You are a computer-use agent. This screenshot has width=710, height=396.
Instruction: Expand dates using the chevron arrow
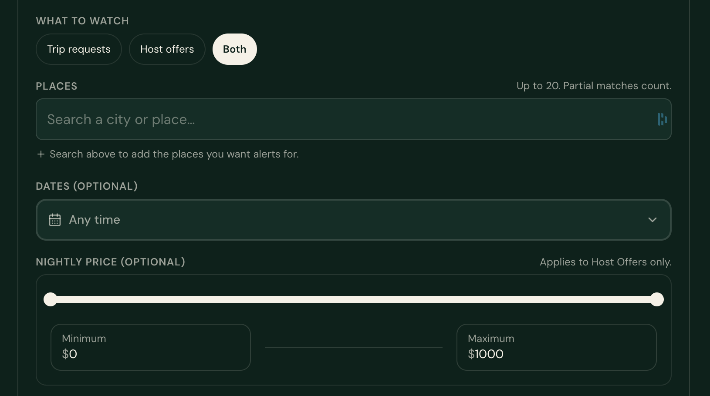[653, 220]
